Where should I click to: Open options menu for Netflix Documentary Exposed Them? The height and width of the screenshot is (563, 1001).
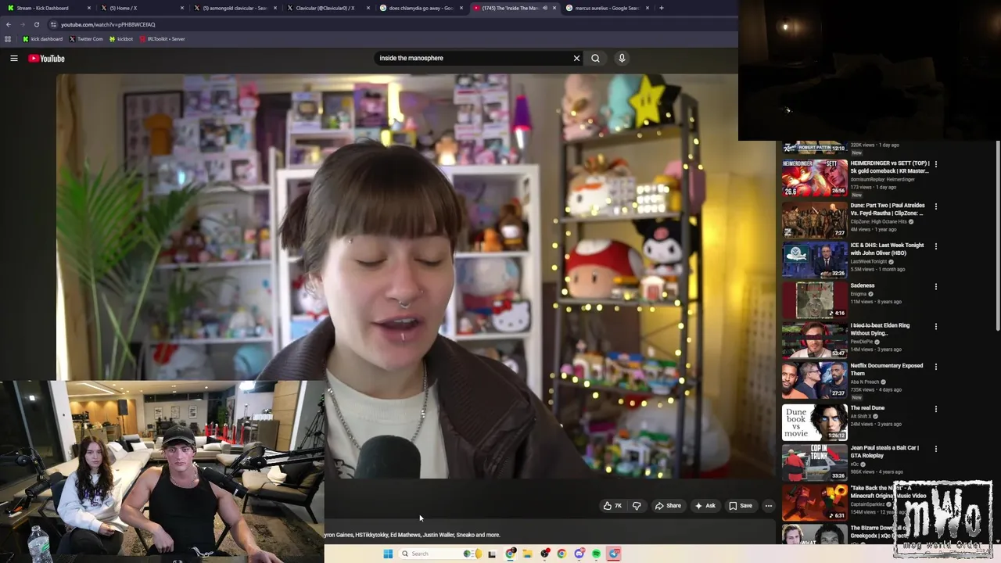click(x=935, y=367)
